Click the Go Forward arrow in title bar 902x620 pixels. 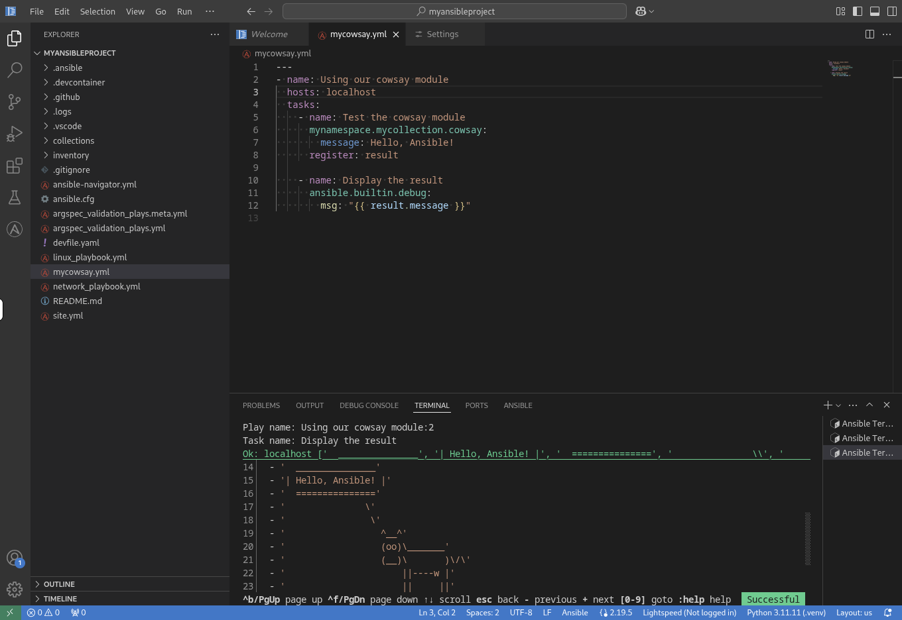[x=269, y=11]
